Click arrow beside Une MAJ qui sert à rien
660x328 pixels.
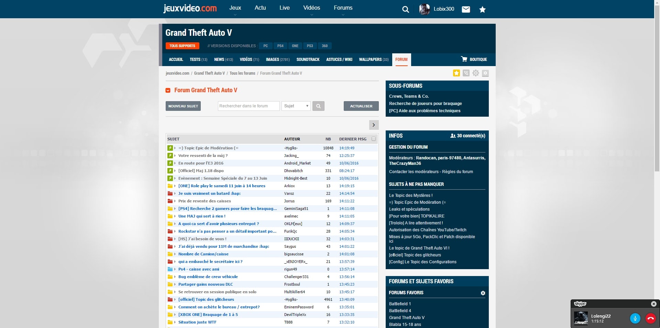175,216
